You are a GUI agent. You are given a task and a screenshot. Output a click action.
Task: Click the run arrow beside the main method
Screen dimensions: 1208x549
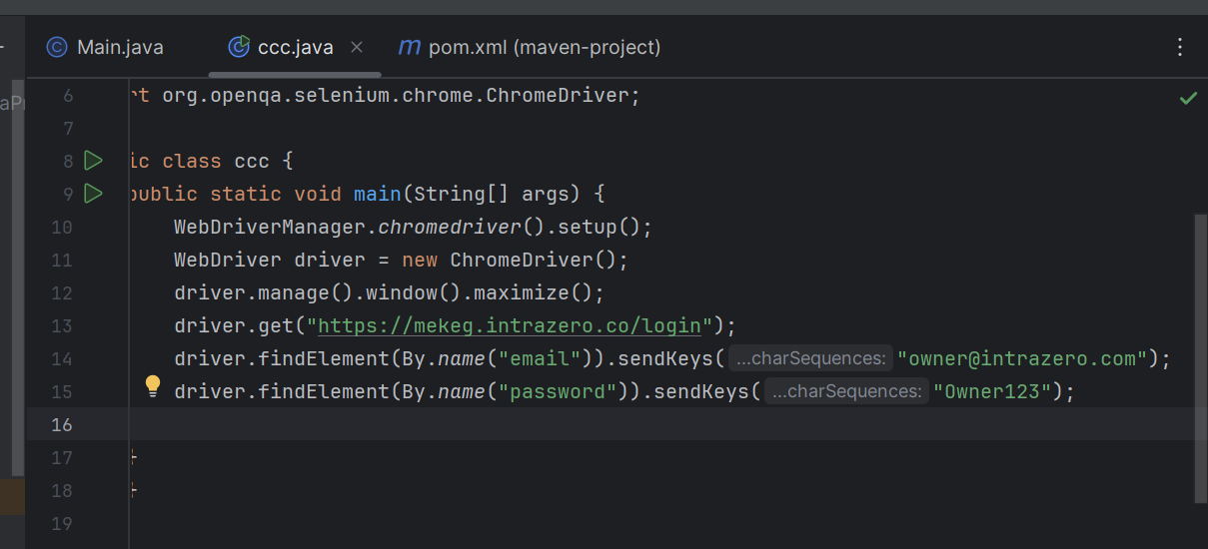click(93, 194)
